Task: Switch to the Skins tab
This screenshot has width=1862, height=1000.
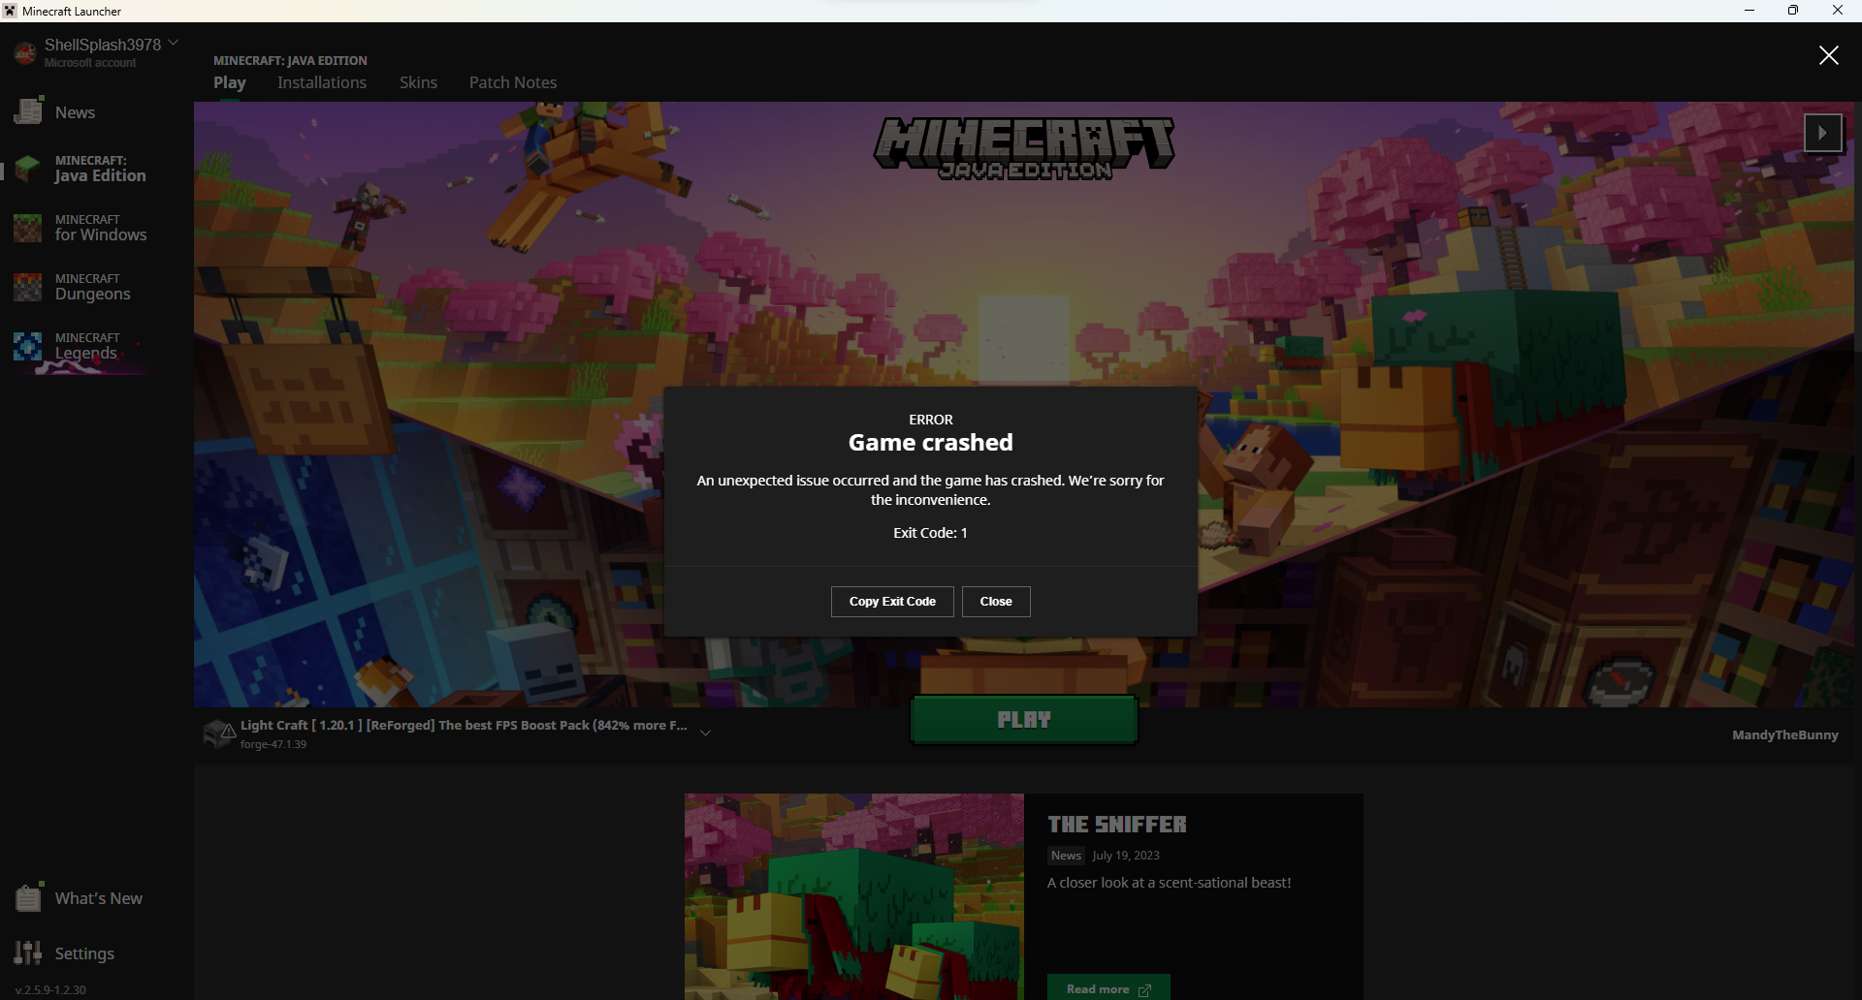Action: click(x=418, y=82)
